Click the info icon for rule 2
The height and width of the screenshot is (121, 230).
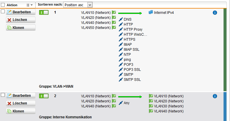point(215,96)
